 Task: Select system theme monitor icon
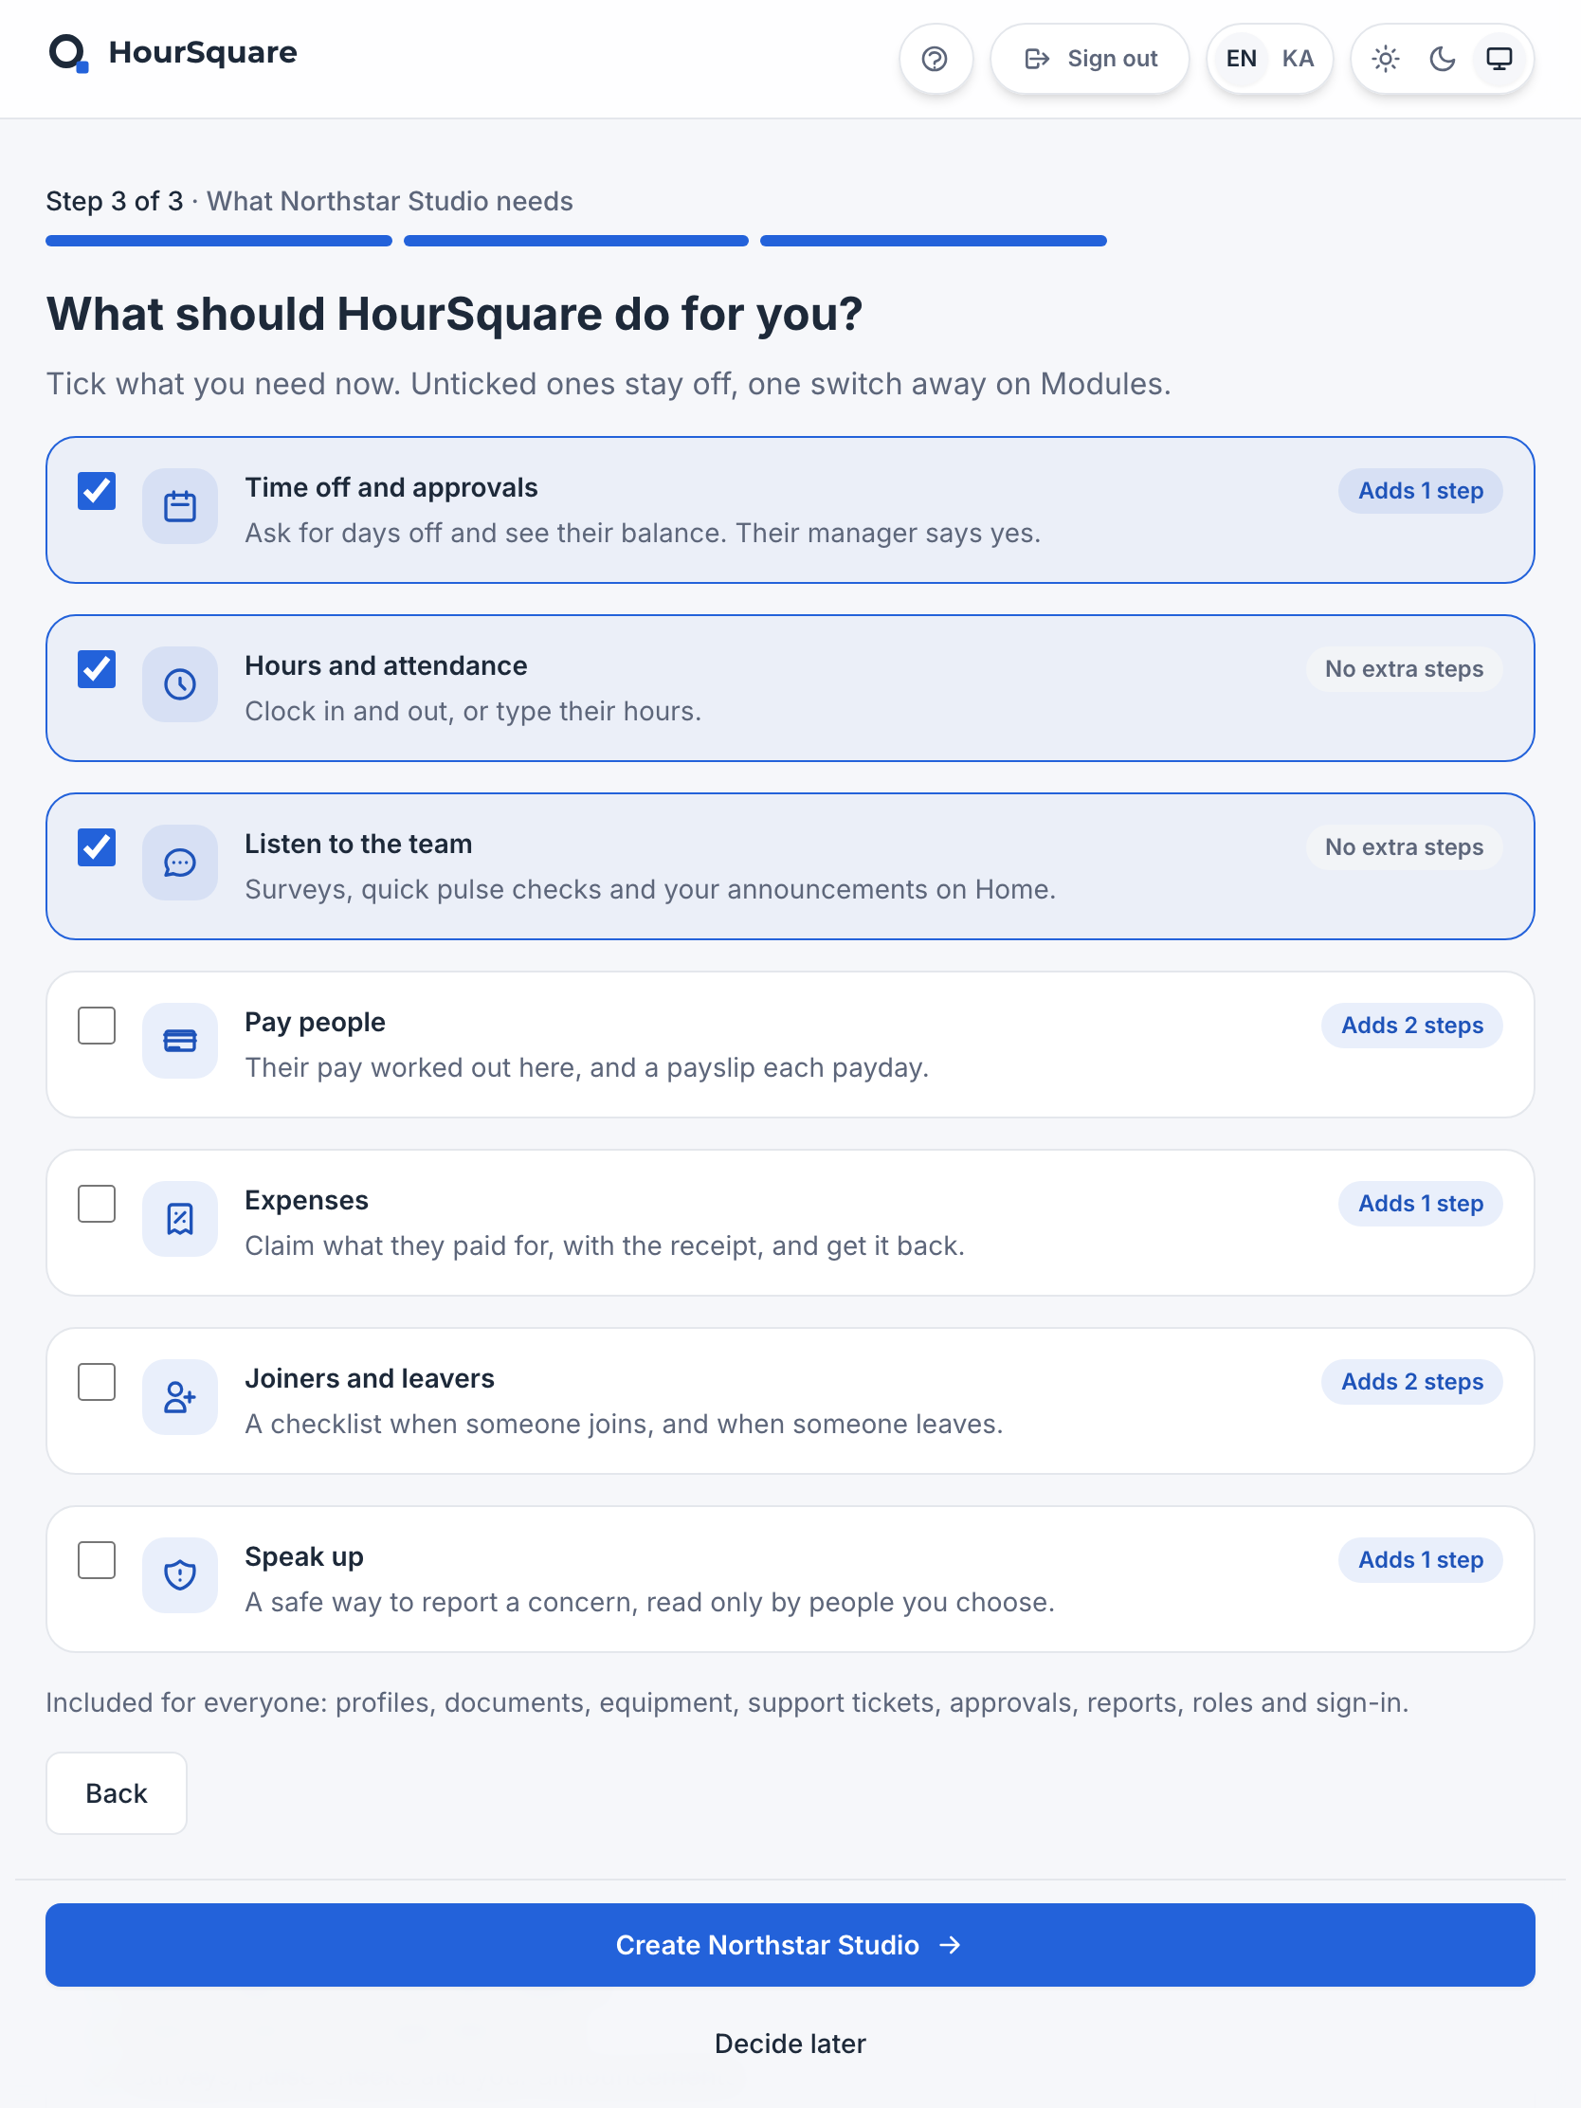(1499, 59)
